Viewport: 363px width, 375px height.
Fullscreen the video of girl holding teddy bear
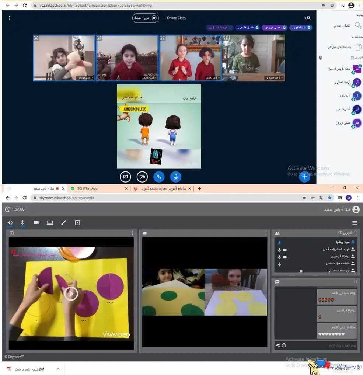36,38
